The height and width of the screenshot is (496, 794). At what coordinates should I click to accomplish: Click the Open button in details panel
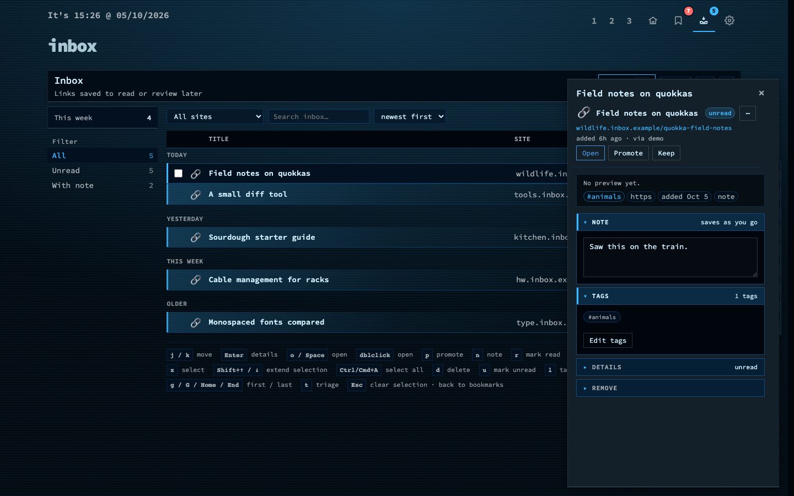tap(590, 153)
